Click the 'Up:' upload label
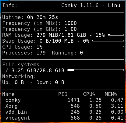This screenshot has width=126, height=123. coord(7,83)
